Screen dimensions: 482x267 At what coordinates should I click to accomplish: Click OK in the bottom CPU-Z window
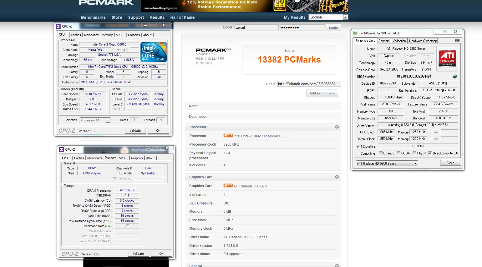click(x=161, y=253)
